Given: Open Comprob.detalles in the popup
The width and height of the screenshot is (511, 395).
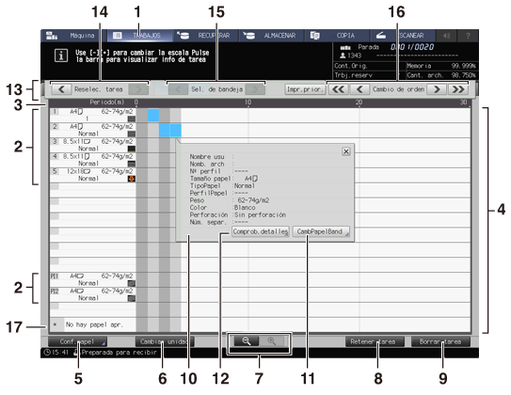Looking at the screenshot, I should [261, 231].
